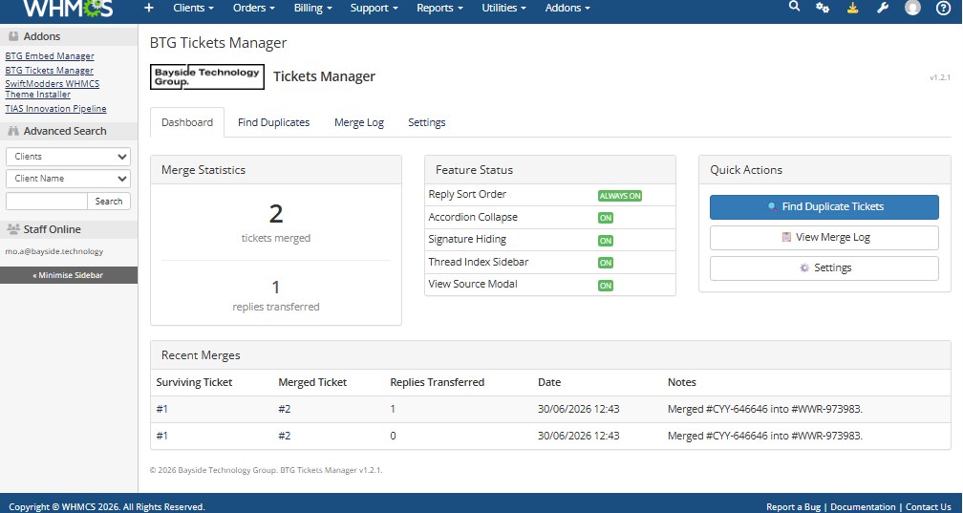Viewport: 963px width, 513px height.
Task: Click the WHMCS logo
Action: (x=68, y=8)
